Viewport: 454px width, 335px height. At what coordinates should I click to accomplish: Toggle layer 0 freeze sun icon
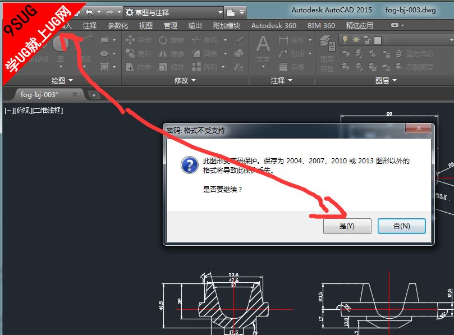356,40
